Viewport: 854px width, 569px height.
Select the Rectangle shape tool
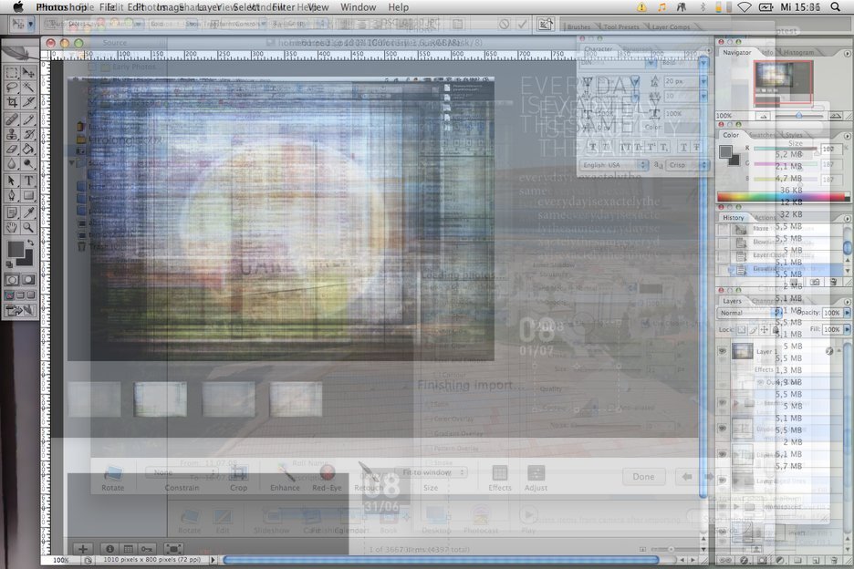click(28, 195)
